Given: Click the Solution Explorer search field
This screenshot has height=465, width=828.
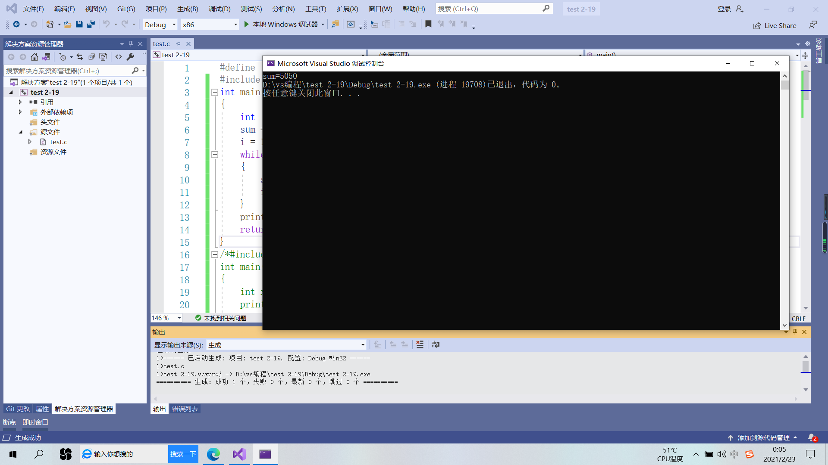Looking at the screenshot, I should (67, 71).
